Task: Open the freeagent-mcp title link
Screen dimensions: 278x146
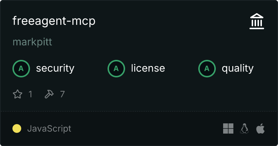Action: coord(54,21)
